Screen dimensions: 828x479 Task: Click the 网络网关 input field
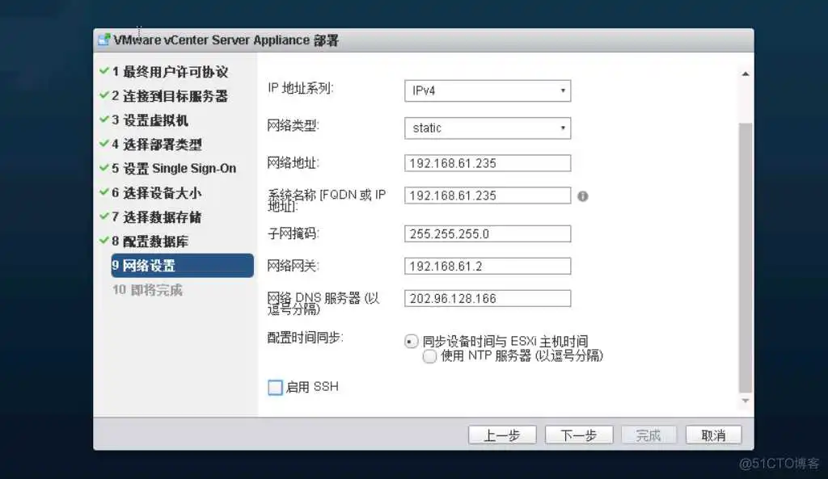488,266
